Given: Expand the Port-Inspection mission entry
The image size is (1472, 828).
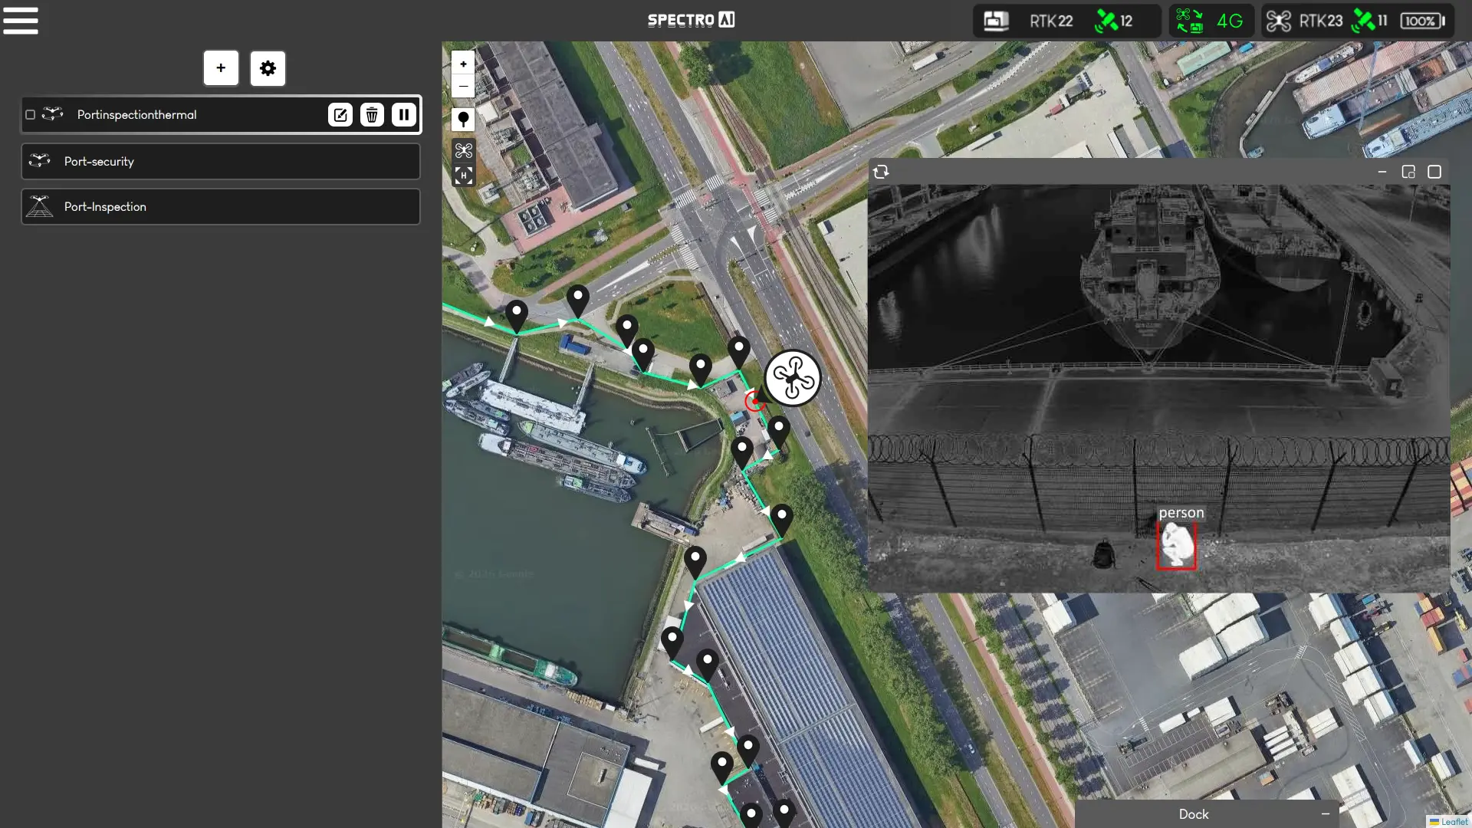Looking at the screenshot, I should [220, 206].
